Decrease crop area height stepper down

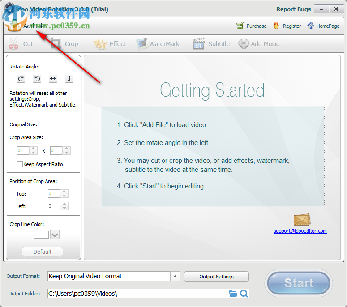[66, 153]
